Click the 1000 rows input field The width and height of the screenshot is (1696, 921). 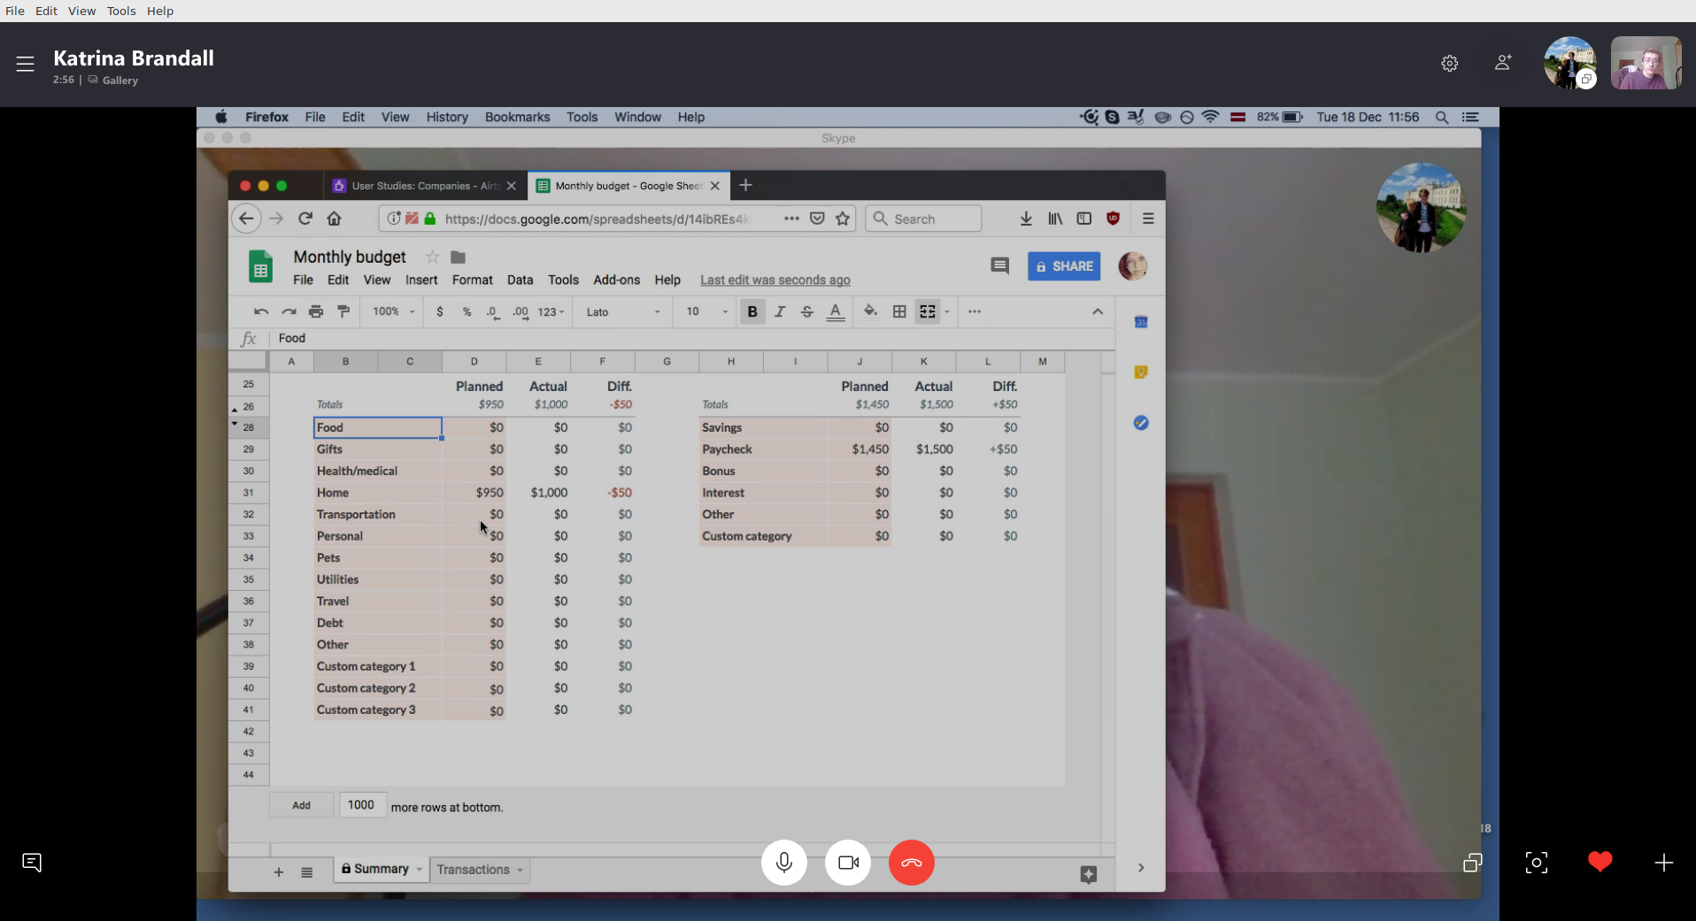point(361,805)
